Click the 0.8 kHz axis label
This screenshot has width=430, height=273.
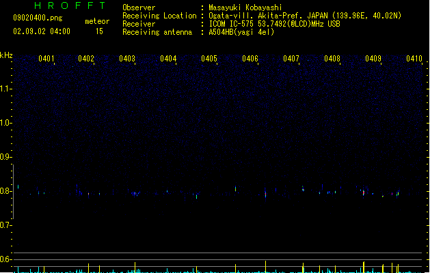[5, 191]
